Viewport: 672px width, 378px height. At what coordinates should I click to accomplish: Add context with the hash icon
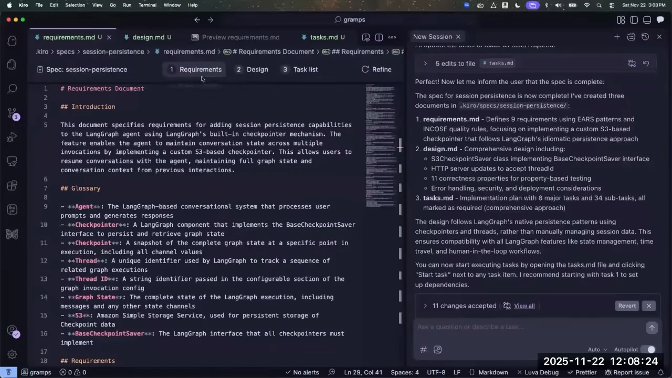pyautogui.click(x=424, y=350)
